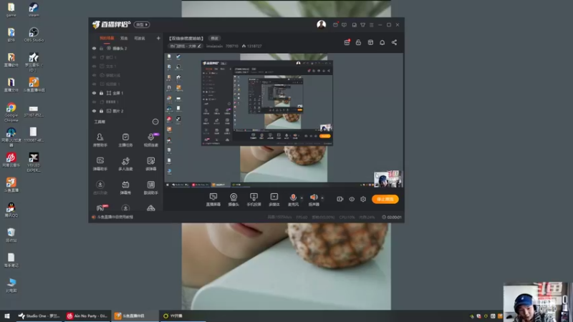Collapse the 工具箱 toolbox section
This screenshot has height=322, width=573.
155,122
